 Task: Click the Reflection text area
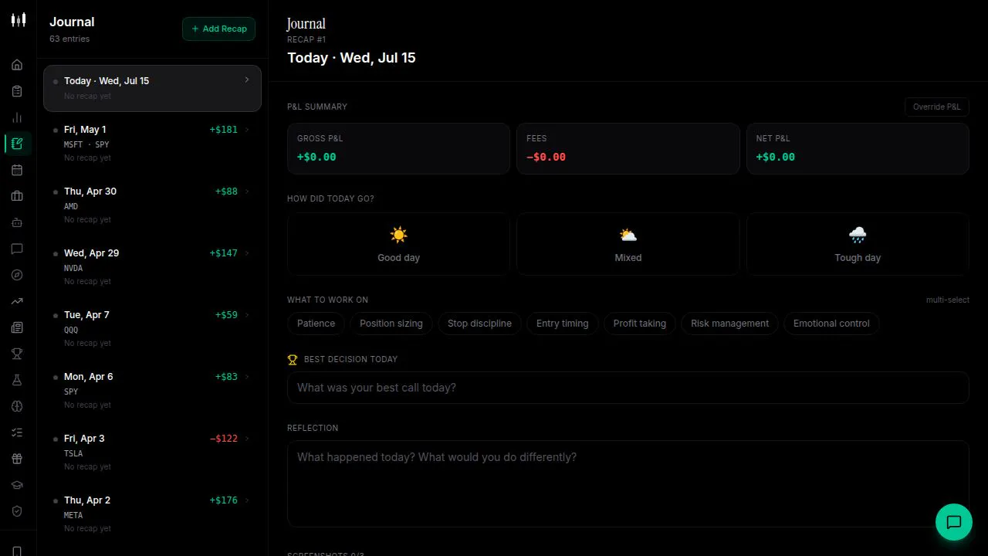pyautogui.click(x=628, y=483)
